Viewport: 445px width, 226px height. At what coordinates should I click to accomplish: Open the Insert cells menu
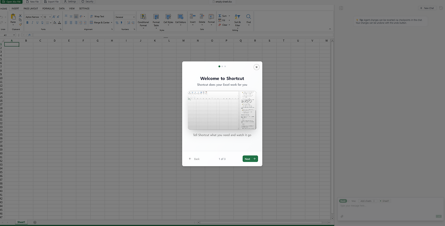[x=193, y=20]
